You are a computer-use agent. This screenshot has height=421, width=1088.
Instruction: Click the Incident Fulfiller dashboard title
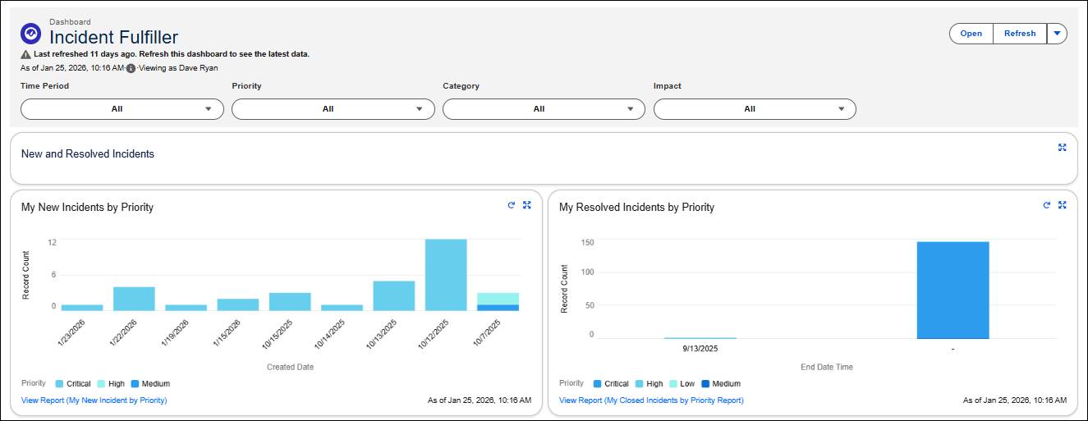[x=113, y=37]
